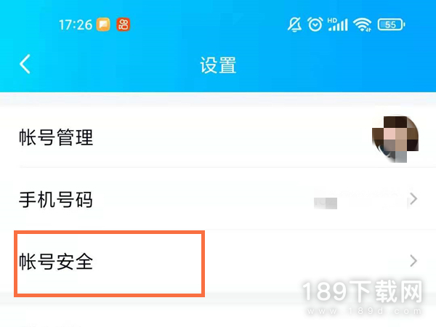Tap the alarm clock status icon
436x327 pixels.
(x=315, y=25)
